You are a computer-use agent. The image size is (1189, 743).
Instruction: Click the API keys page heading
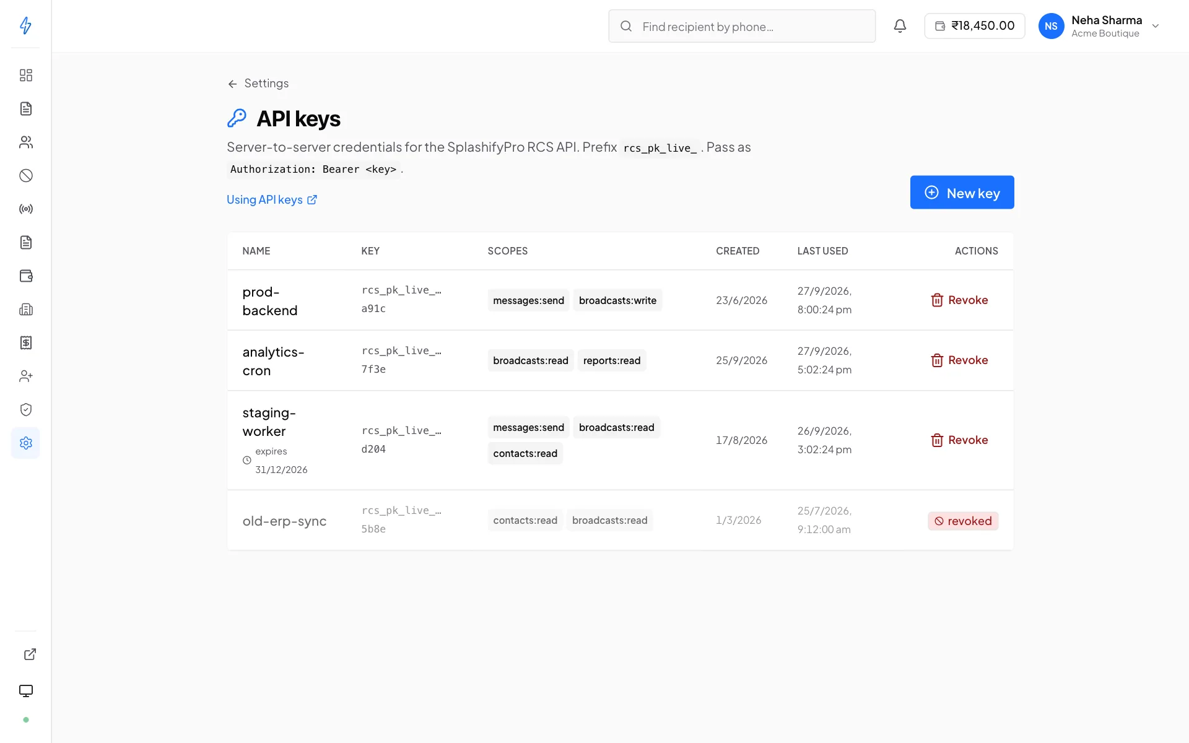298,118
